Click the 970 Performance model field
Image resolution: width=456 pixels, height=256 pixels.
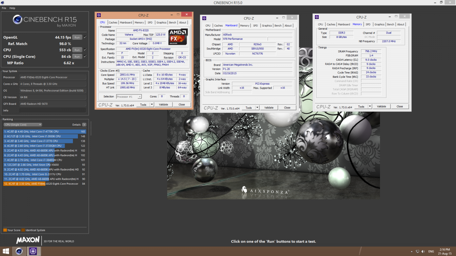click(244, 39)
